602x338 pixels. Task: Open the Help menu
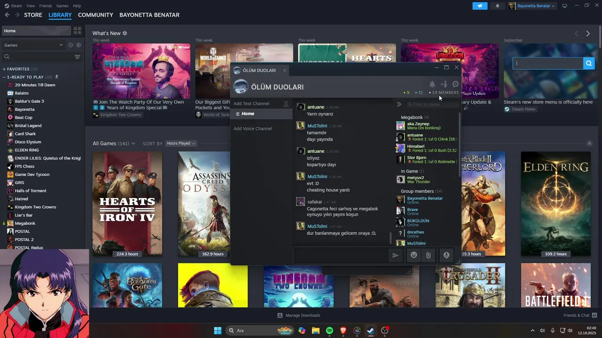pos(77,6)
